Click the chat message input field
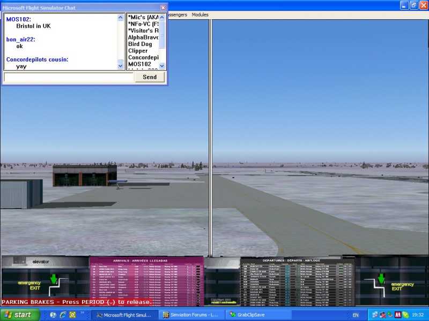 [69, 77]
